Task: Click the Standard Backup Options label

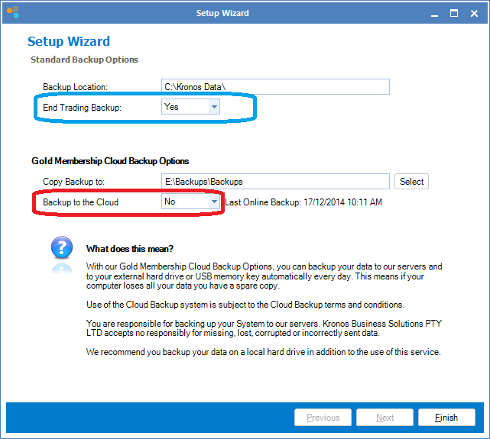Action: point(84,60)
